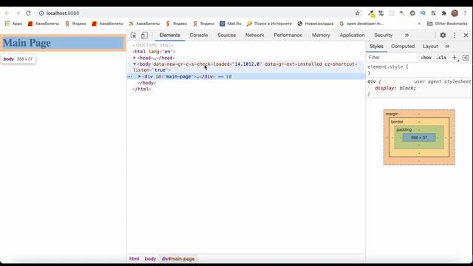473x266 pixels.
Task: Toggle the .cls element classes panel
Action: click(441, 58)
